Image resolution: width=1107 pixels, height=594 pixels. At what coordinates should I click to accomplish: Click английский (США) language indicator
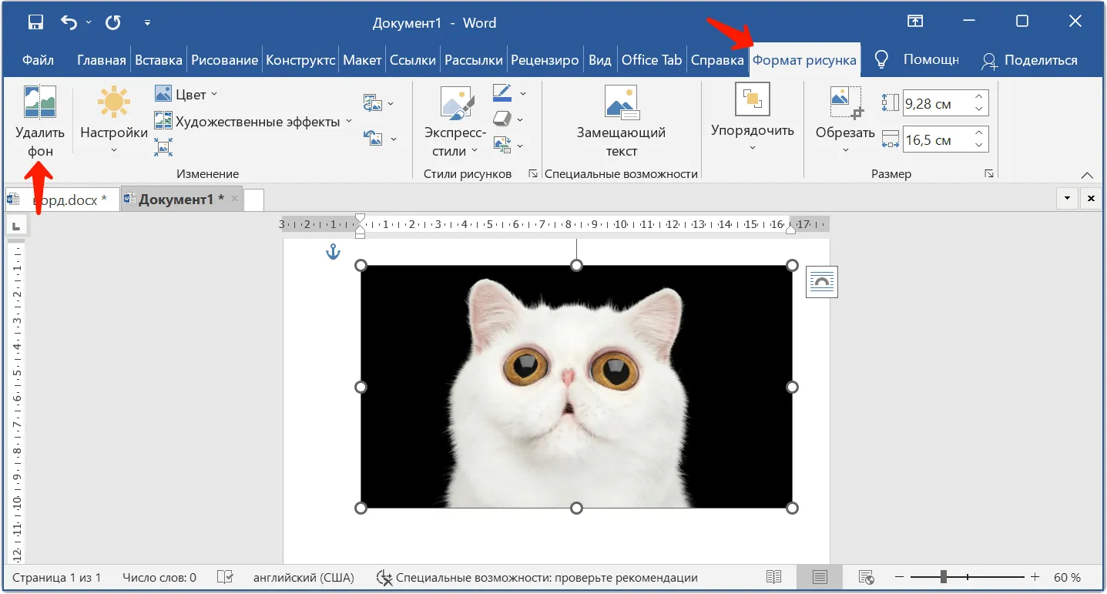pyautogui.click(x=304, y=577)
